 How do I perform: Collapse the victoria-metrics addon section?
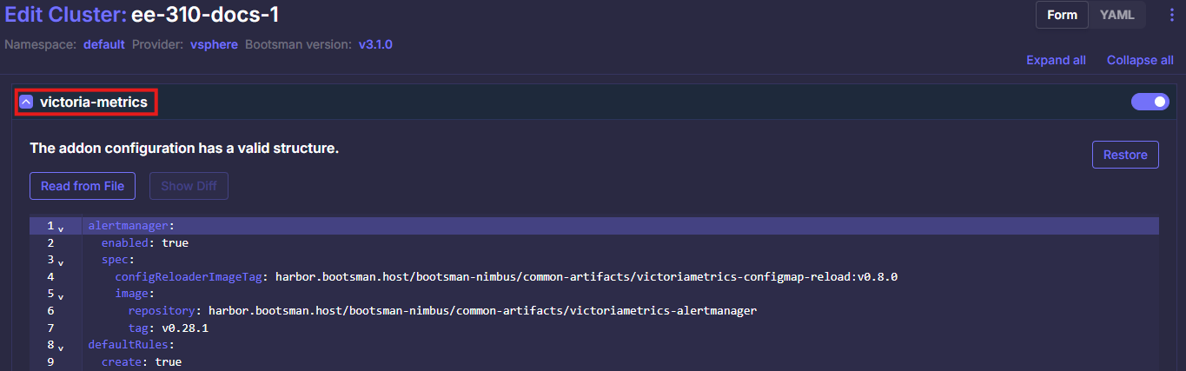point(26,103)
